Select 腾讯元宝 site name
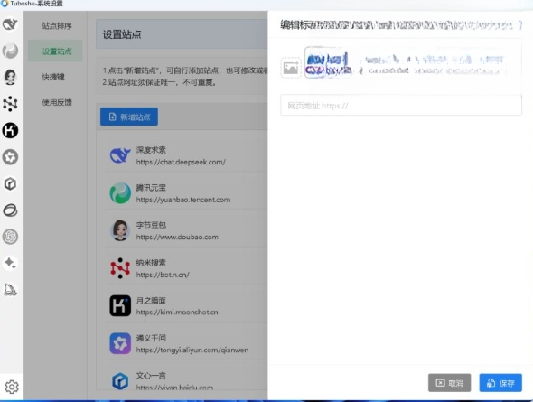This screenshot has height=402, width=533. 151,188
